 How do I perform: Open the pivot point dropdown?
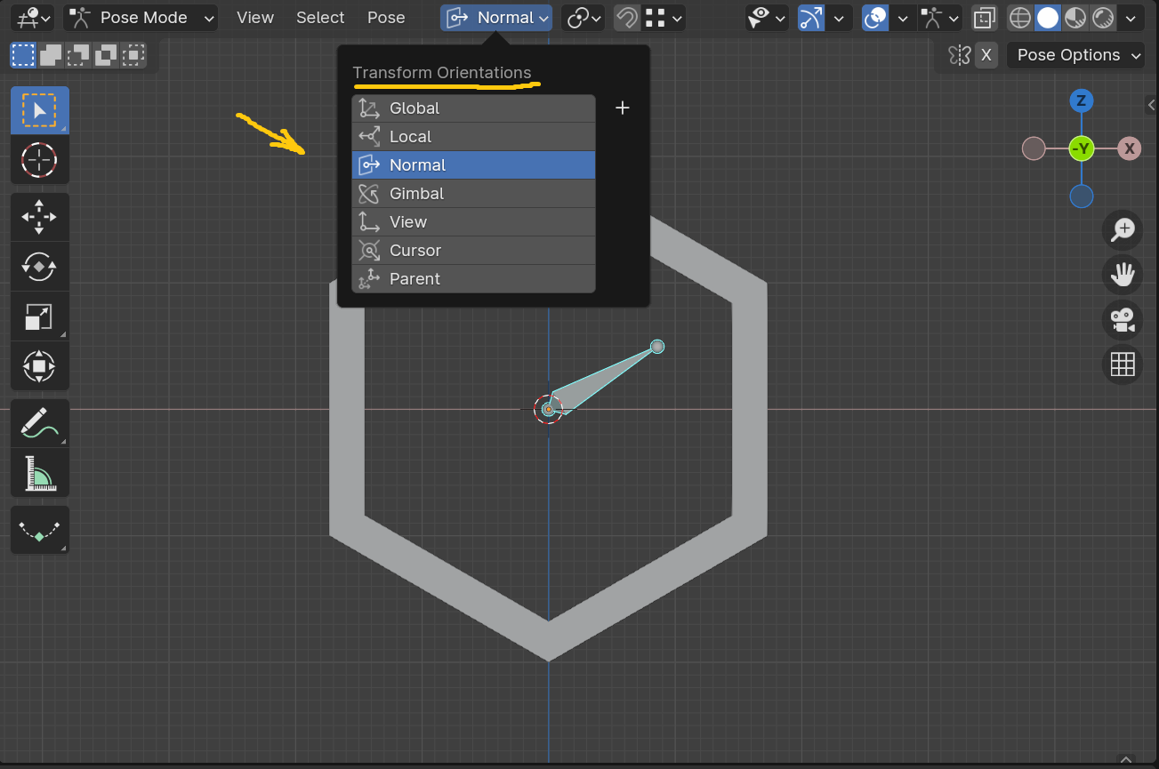click(584, 18)
